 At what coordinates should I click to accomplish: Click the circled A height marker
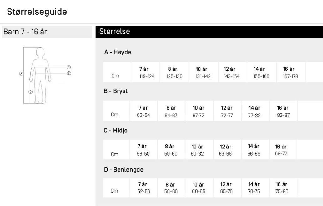pos(21,74)
